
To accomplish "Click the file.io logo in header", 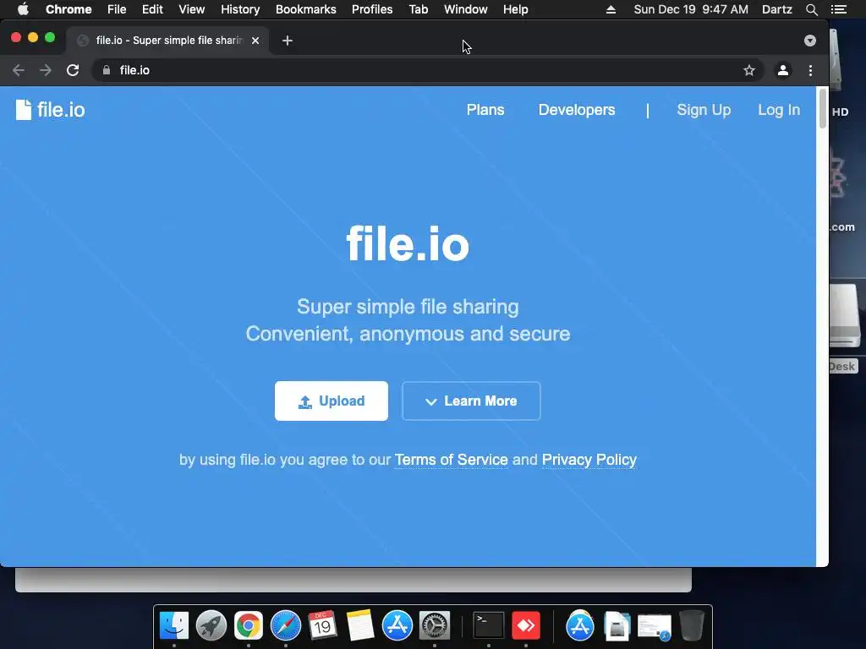I will 50,110.
